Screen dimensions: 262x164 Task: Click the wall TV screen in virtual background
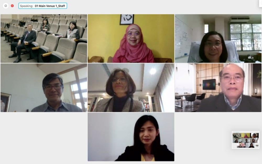209,84
